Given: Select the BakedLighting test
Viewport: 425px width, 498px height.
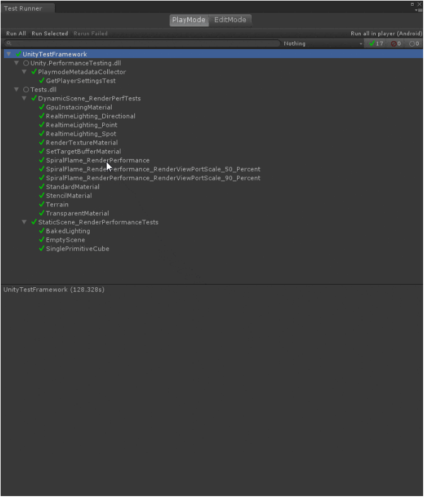Looking at the screenshot, I should [213, 231].
